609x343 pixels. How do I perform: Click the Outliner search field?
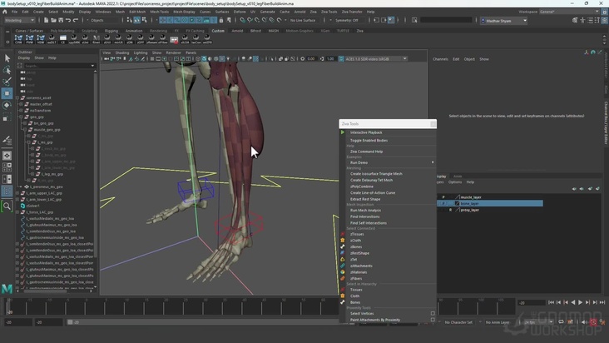click(x=59, y=66)
